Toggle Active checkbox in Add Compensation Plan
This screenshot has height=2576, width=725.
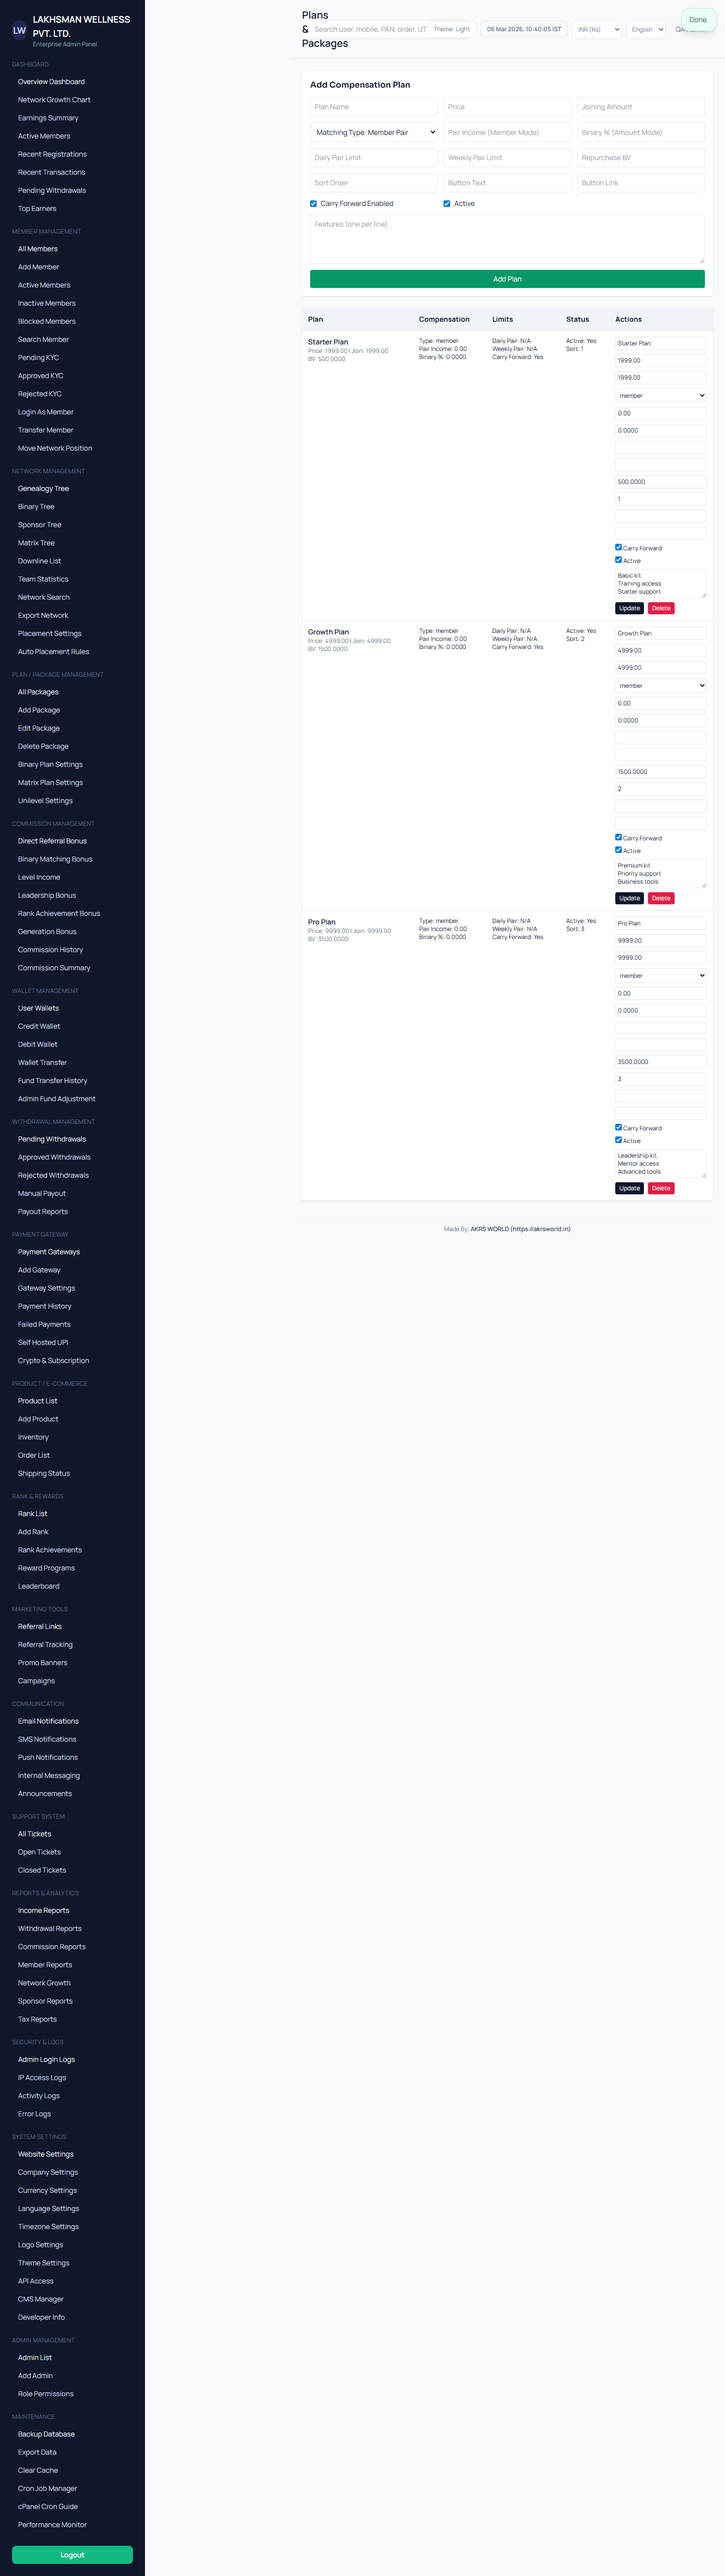[x=447, y=204]
